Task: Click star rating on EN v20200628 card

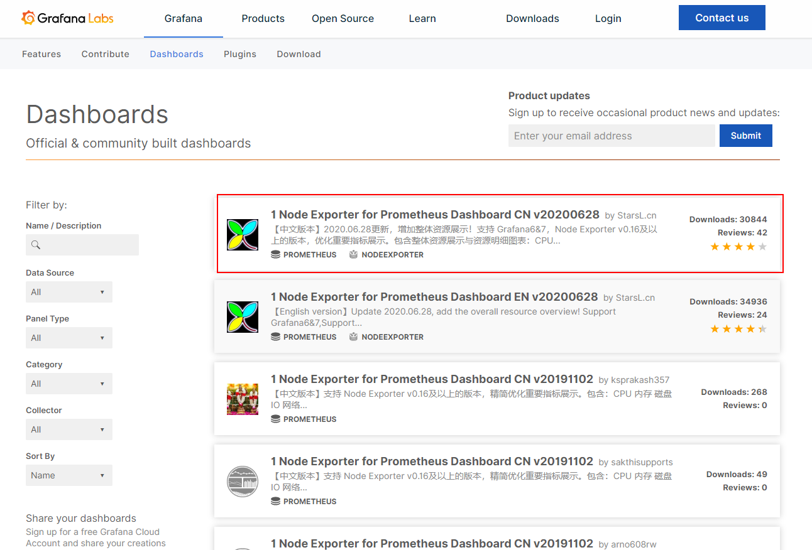Action: tap(738, 329)
